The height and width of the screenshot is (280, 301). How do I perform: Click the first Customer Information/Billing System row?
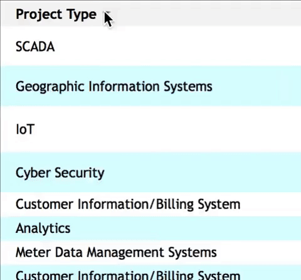(x=150, y=204)
